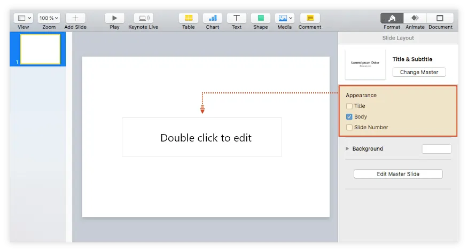Turn on the Slide Number checkbox
Viewport: 468px width, 252px height.
point(349,128)
